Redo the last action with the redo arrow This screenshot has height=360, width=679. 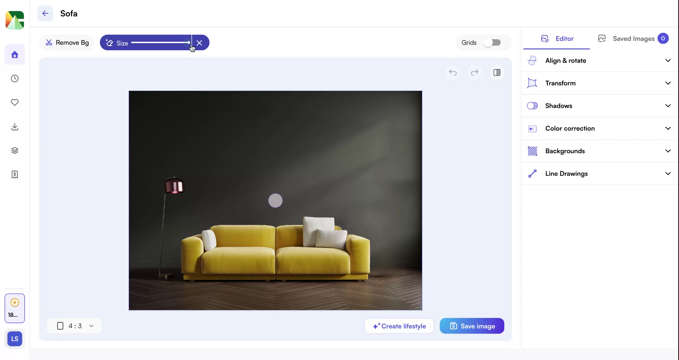pos(475,72)
